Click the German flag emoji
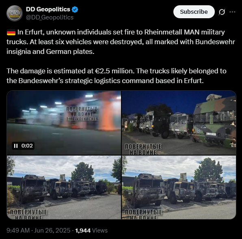 tap(11, 32)
